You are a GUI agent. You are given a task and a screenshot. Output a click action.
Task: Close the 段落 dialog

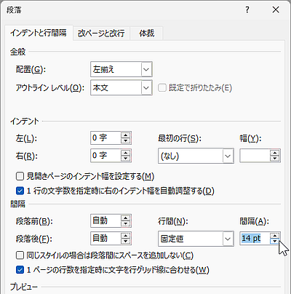276,10
